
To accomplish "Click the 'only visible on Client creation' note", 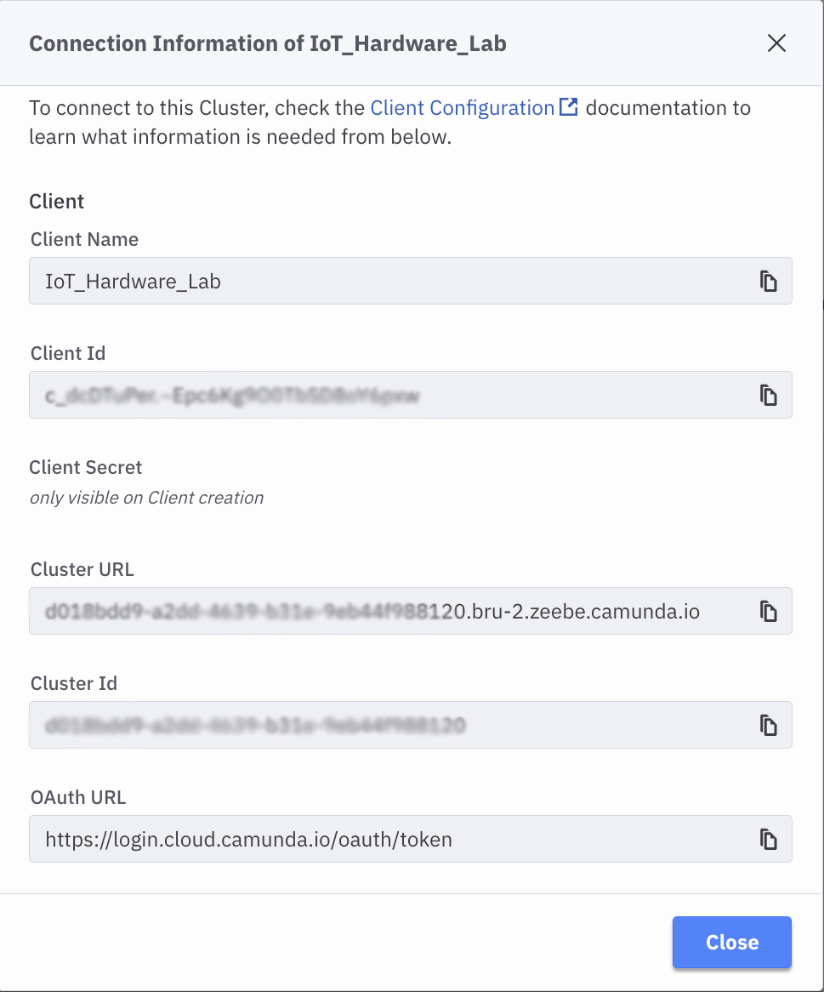I will pyautogui.click(x=146, y=498).
